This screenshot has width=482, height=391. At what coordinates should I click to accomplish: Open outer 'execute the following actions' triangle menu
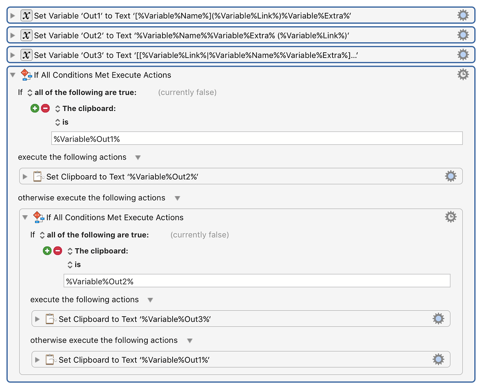pos(138,157)
